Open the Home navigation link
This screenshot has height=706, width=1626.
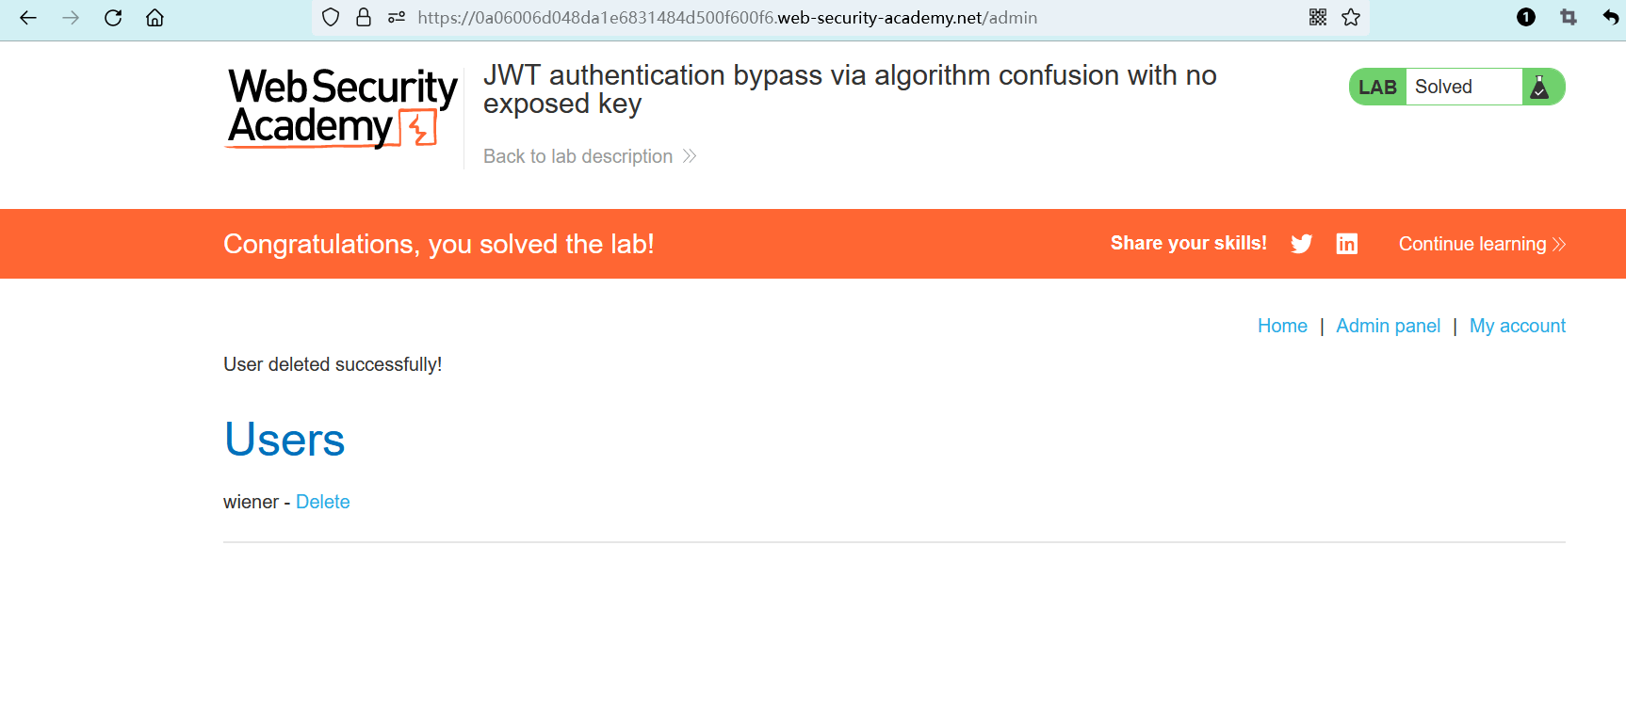pos(1282,326)
